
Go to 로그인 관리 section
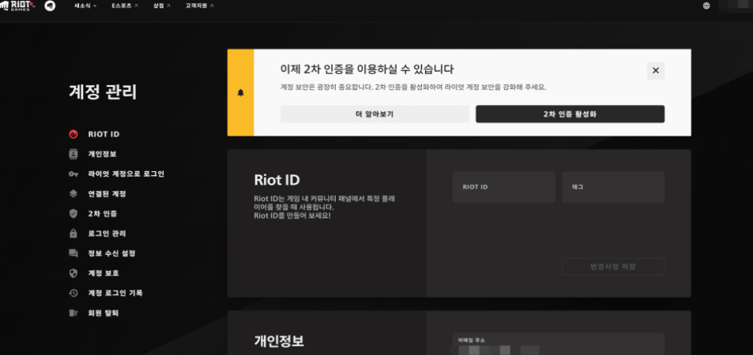tap(107, 234)
